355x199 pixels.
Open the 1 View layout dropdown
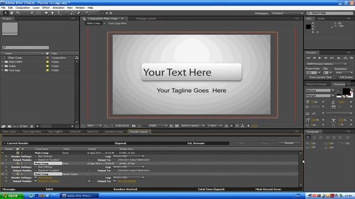(215, 125)
